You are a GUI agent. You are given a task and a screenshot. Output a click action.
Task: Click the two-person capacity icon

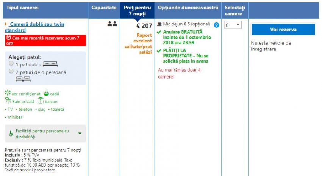[x=112, y=24]
